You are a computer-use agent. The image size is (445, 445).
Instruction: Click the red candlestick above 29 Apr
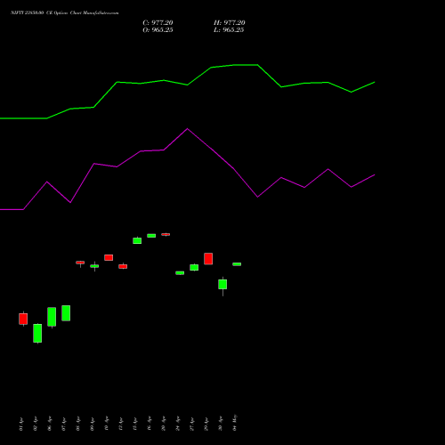[208, 259]
